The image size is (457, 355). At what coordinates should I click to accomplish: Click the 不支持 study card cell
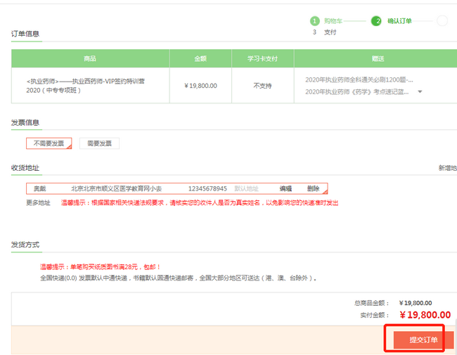263,86
